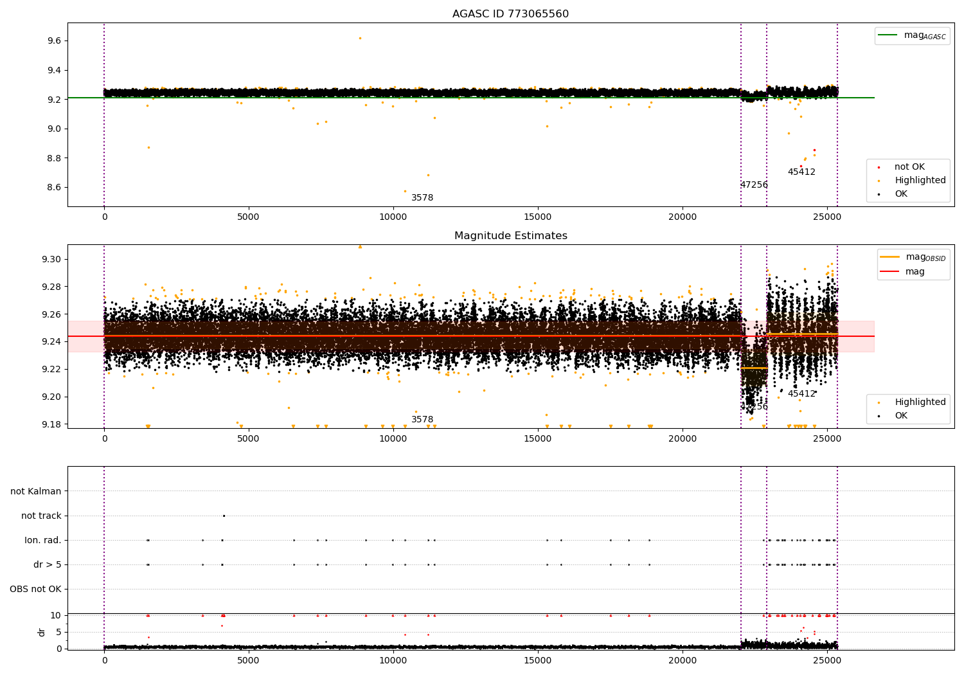Click the 20000 x-tick under Magnitude Estimates plot
Screen dimensions: 964x675
tap(682, 439)
